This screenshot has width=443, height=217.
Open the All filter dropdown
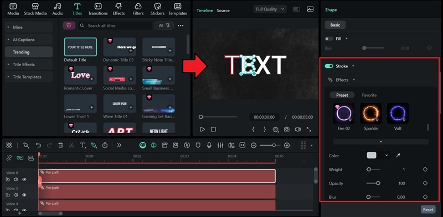point(164,25)
